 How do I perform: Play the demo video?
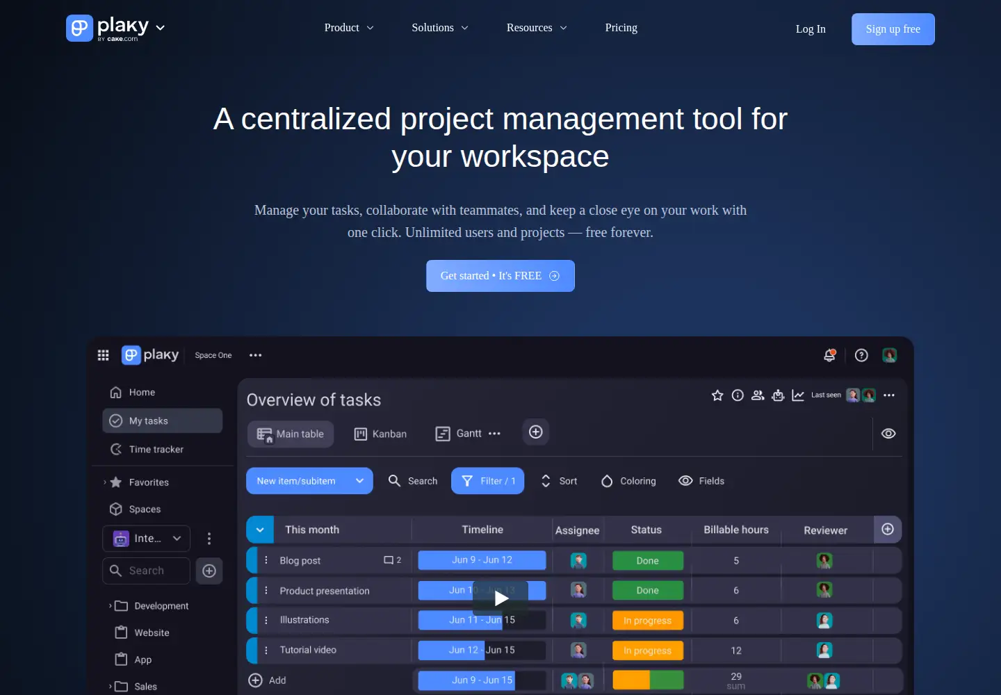(x=500, y=598)
